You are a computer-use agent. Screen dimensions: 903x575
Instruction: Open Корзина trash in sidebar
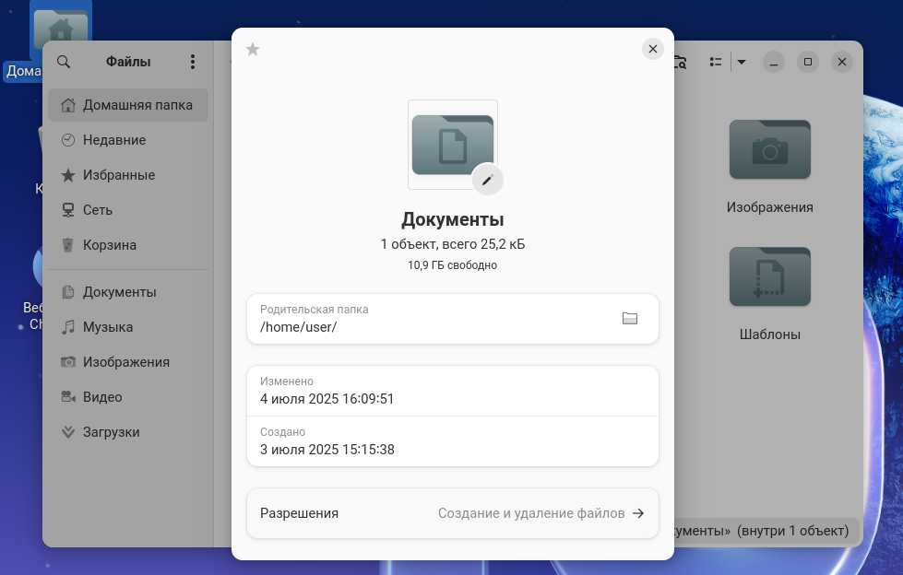[110, 245]
